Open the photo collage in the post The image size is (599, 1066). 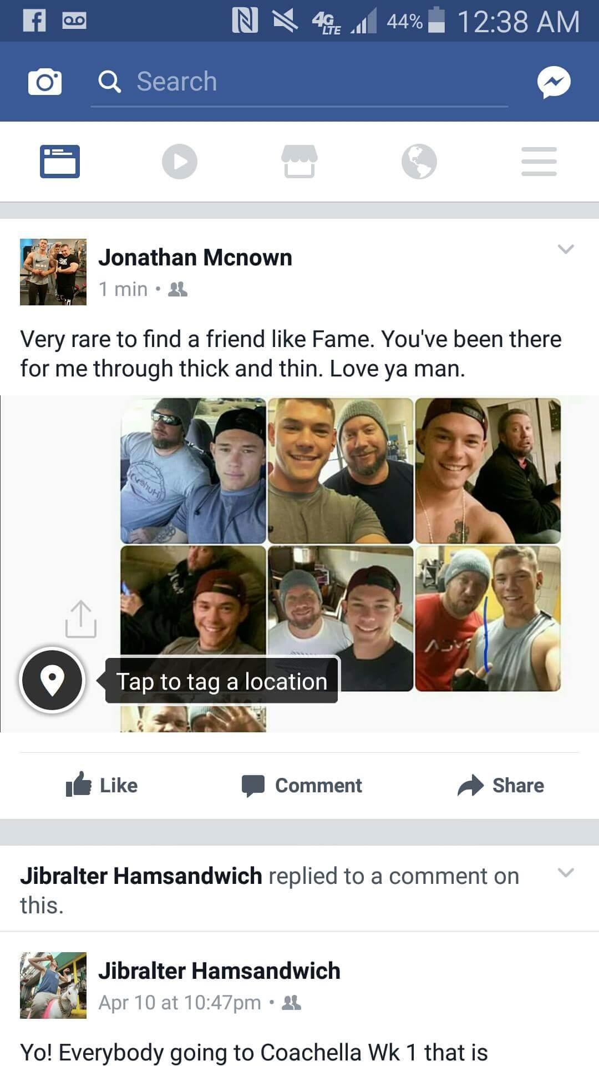(x=341, y=564)
